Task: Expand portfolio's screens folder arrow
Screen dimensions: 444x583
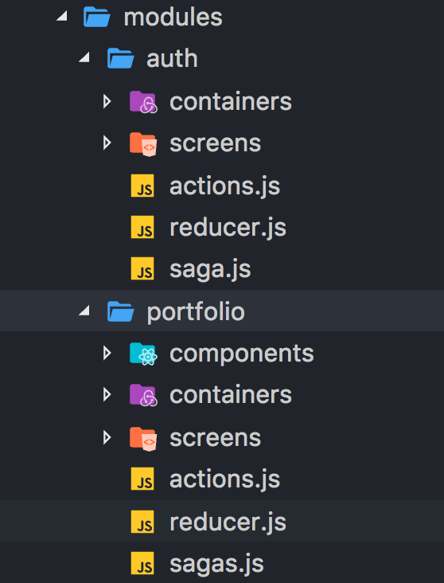Action: (x=107, y=437)
